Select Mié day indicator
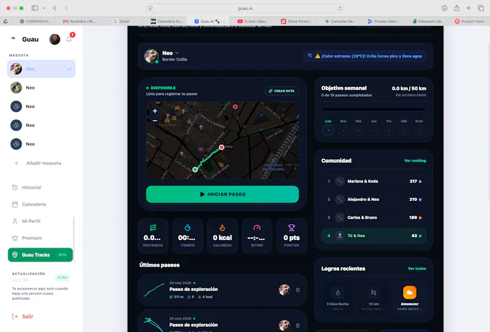This screenshot has height=332, width=490. point(358,130)
